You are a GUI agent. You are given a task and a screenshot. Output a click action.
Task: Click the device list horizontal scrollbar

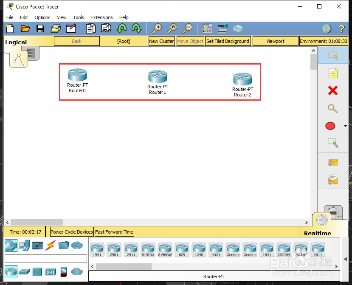(x=124, y=267)
